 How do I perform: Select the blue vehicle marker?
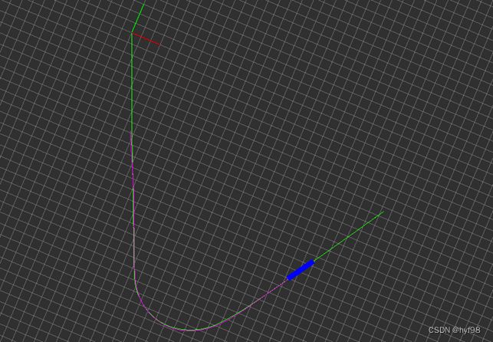click(x=301, y=270)
